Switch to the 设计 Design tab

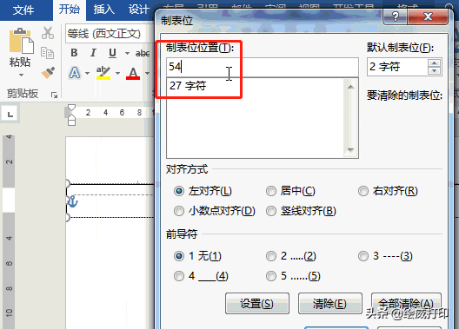click(139, 10)
